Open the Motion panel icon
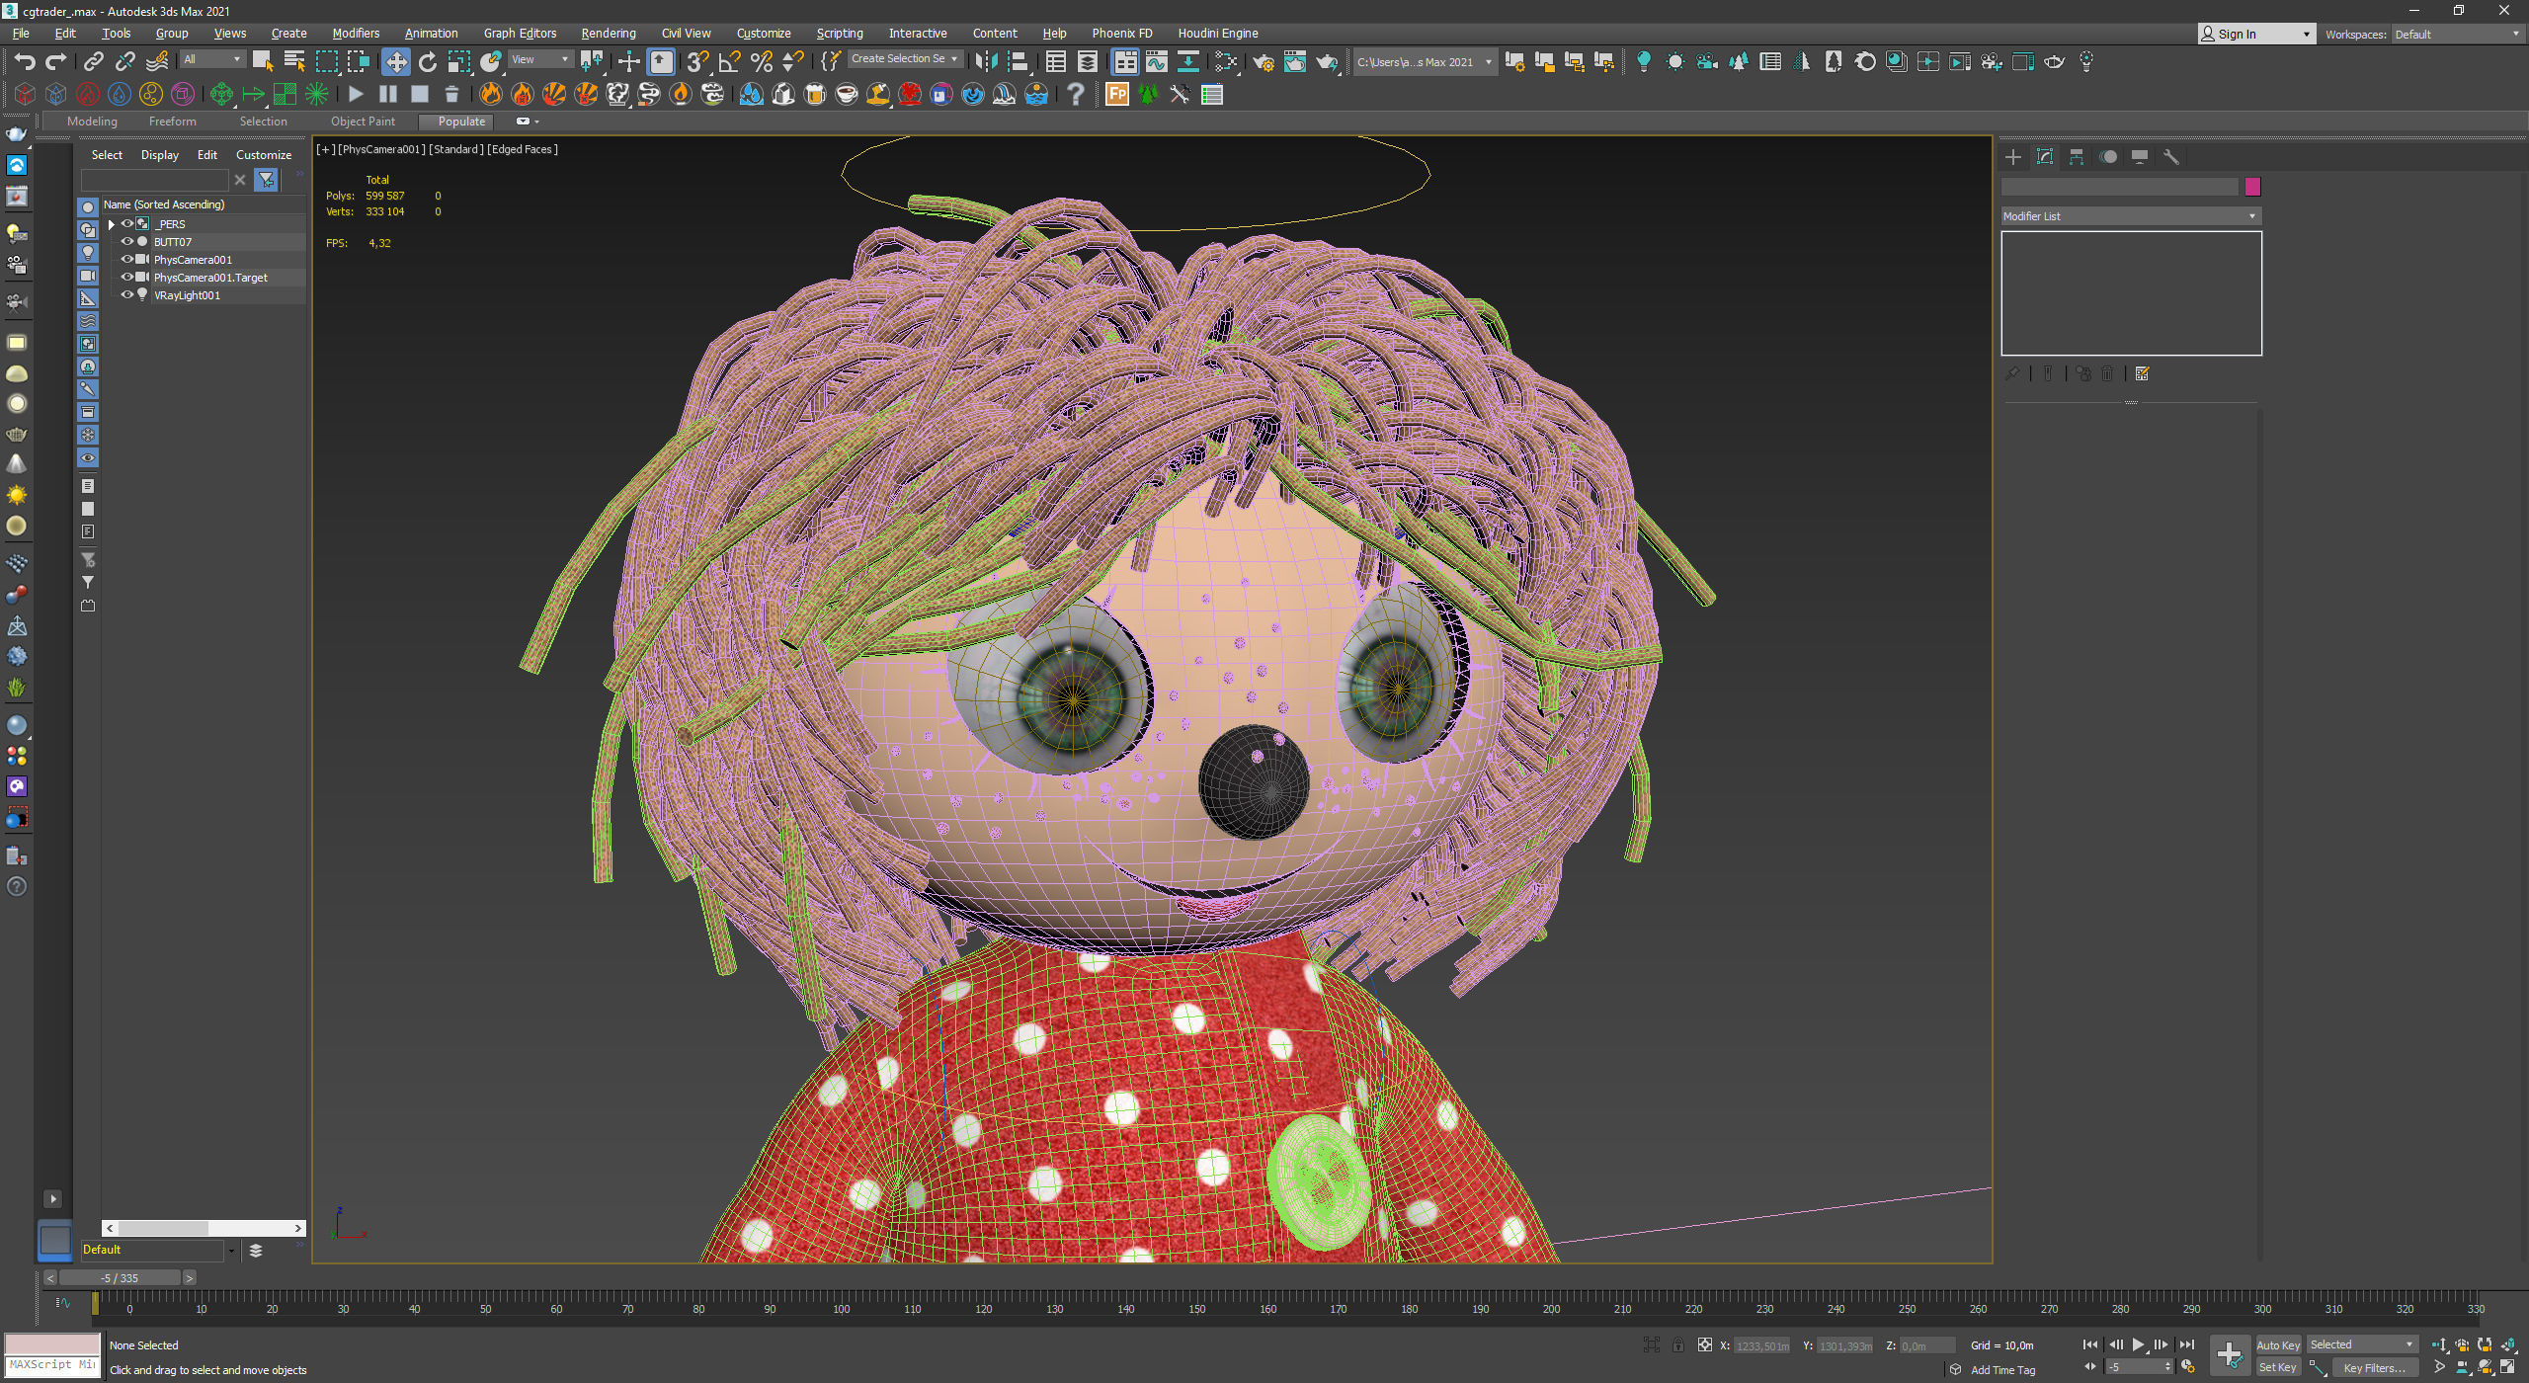This screenshot has width=2529, height=1383. 2108,157
